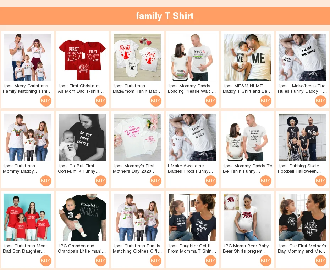Click BUY for ME&MINI ME Daddy T Shirt
Image resolution: width=330 pixels, height=270 pixels.
point(266,101)
